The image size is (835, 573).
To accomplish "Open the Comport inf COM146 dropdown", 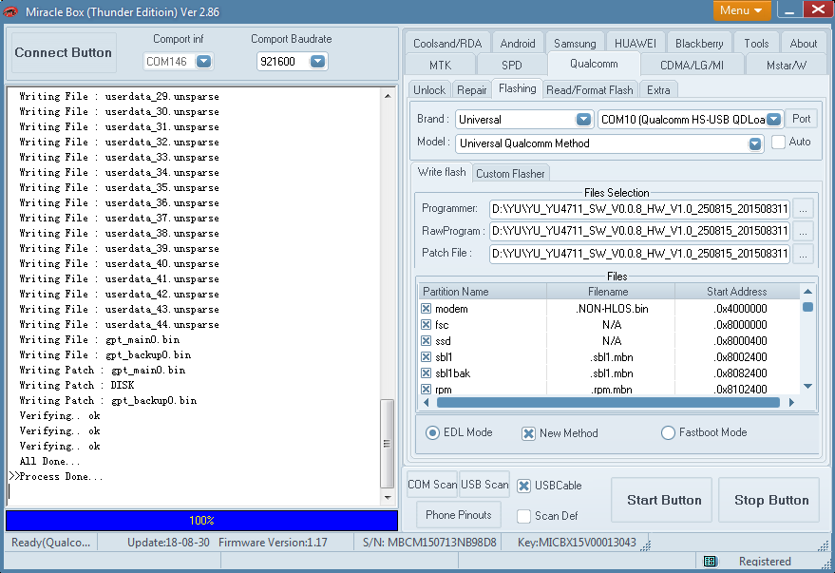I will tap(203, 62).
